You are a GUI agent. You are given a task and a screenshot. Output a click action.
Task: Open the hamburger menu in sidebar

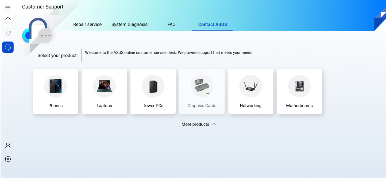tap(8, 8)
